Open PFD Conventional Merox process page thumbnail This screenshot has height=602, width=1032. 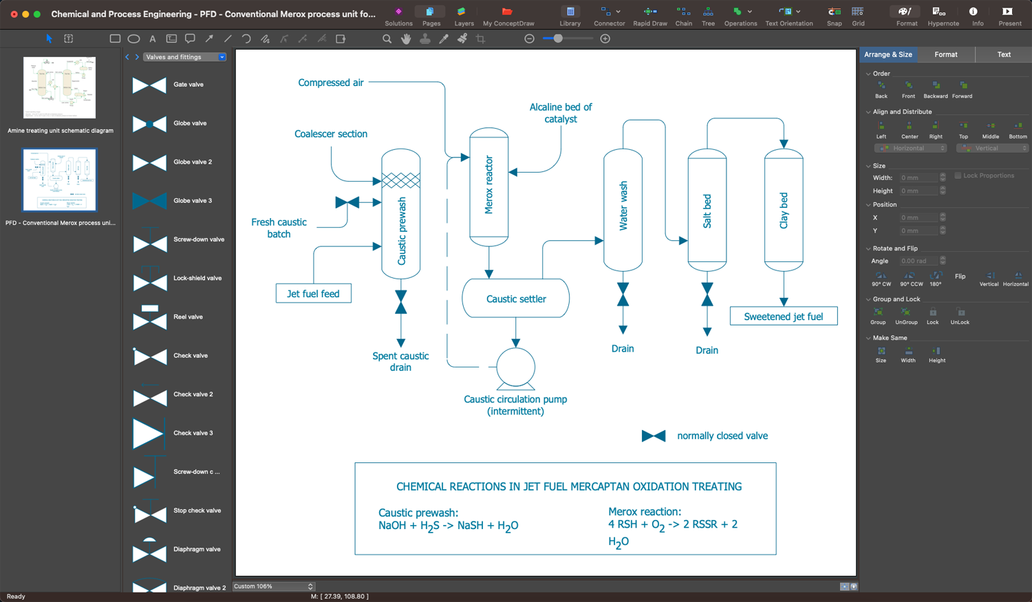[x=60, y=180]
